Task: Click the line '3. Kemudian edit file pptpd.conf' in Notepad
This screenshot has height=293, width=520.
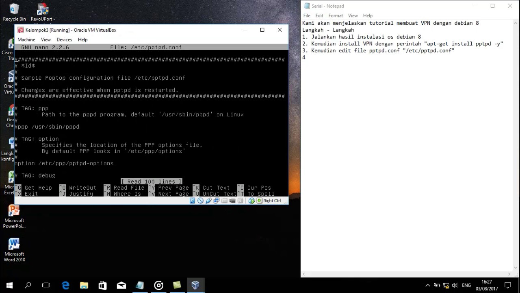Action: coord(378,50)
